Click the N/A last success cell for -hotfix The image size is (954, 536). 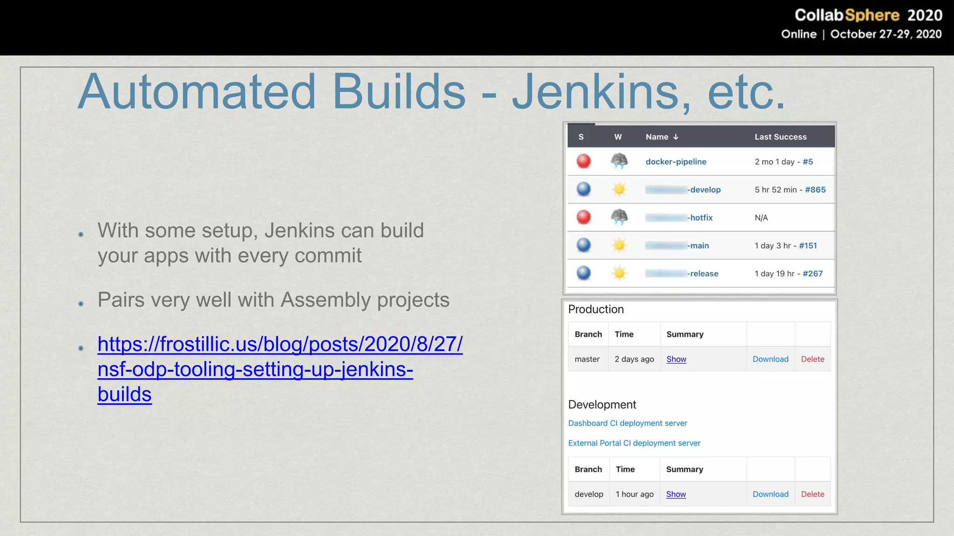coord(761,217)
